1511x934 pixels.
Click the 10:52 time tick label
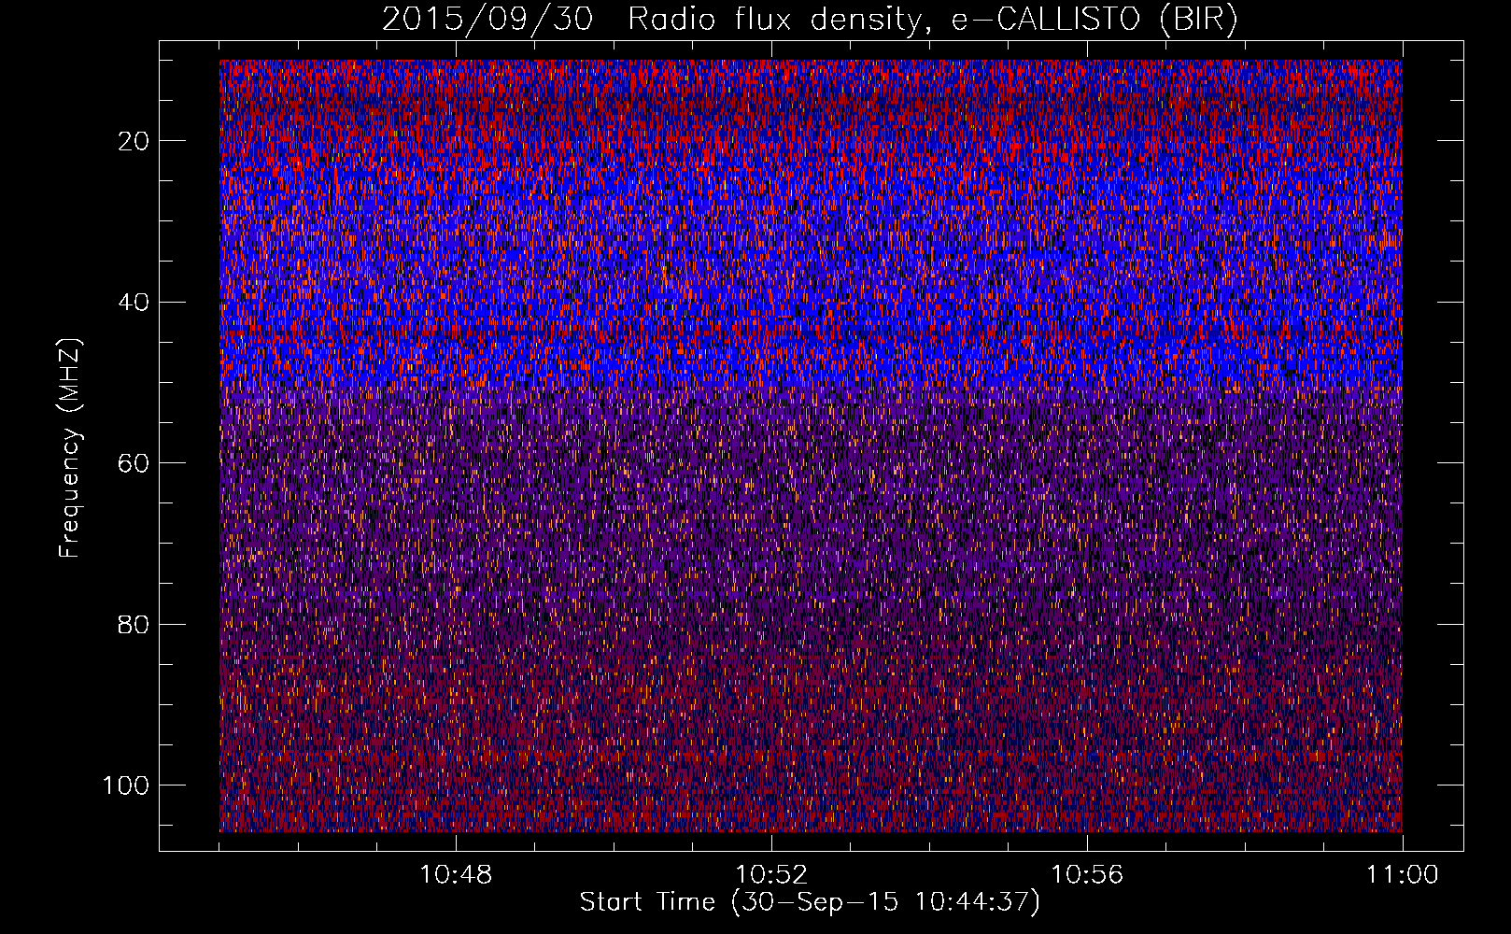click(x=771, y=875)
